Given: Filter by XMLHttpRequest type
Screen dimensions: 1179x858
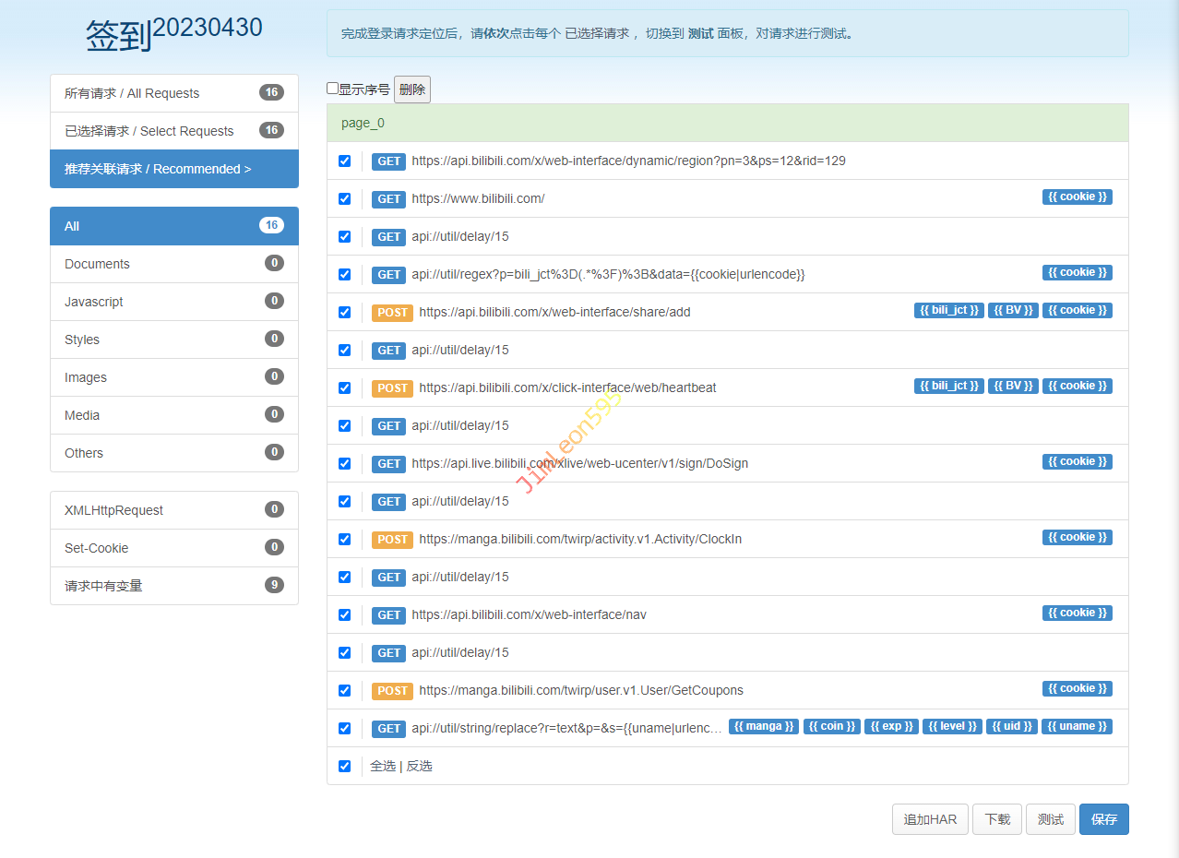Looking at the screenshot, I should click(174, 510).
